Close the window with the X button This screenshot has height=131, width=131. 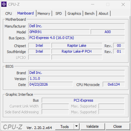pyautogui.click(x=123, y=4)
